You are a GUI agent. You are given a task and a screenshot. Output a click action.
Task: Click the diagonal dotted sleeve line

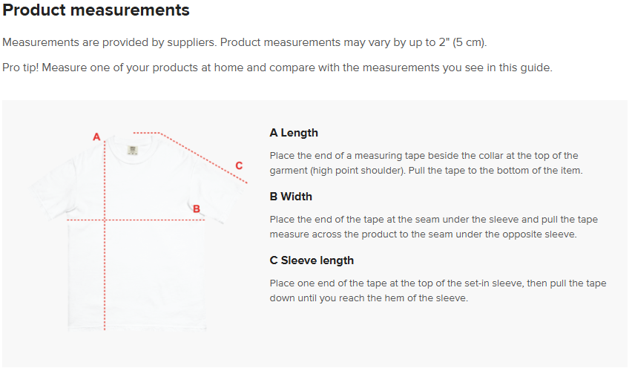click(x=190, y=157)
